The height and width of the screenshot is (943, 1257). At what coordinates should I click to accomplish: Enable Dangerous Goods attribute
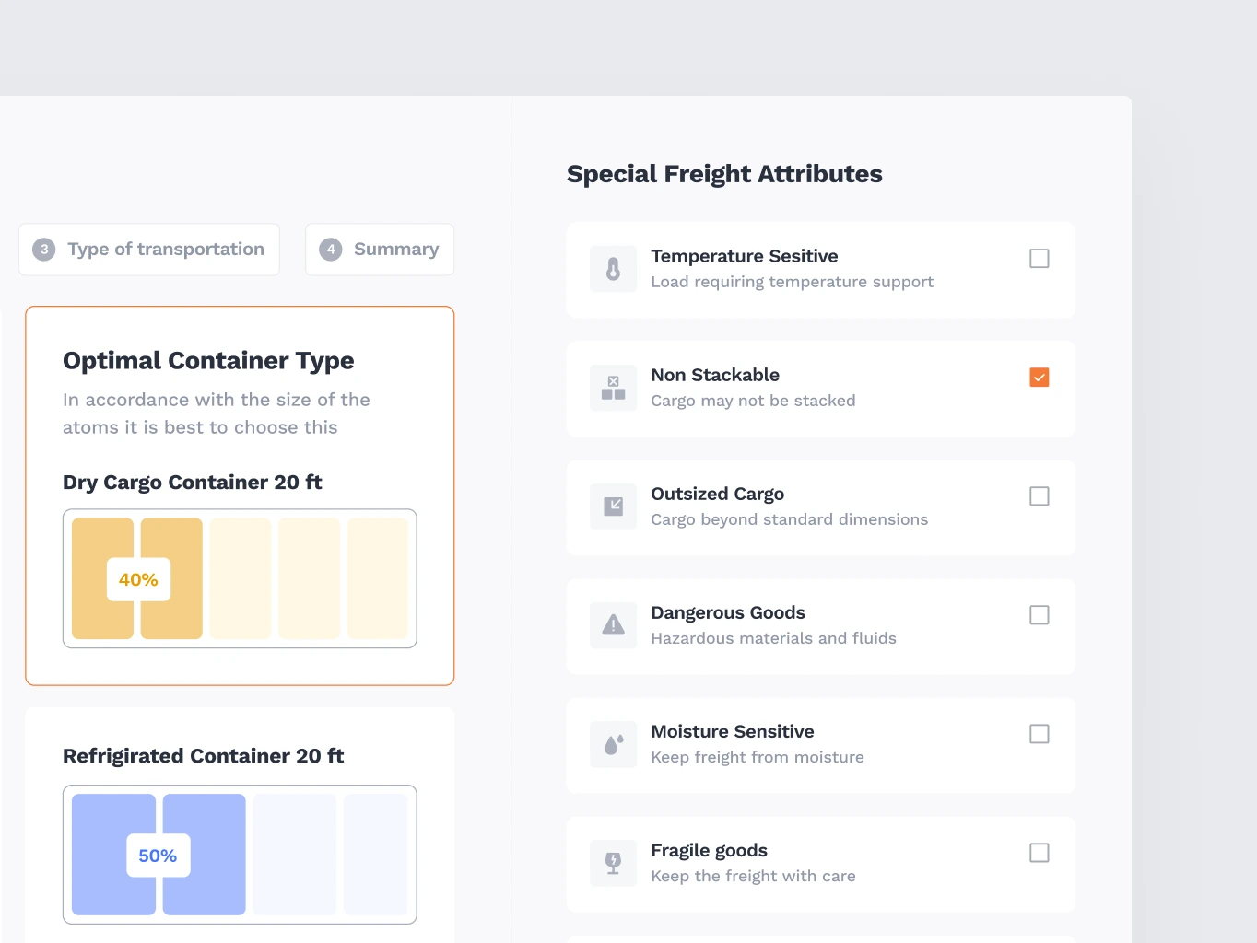1040,614
